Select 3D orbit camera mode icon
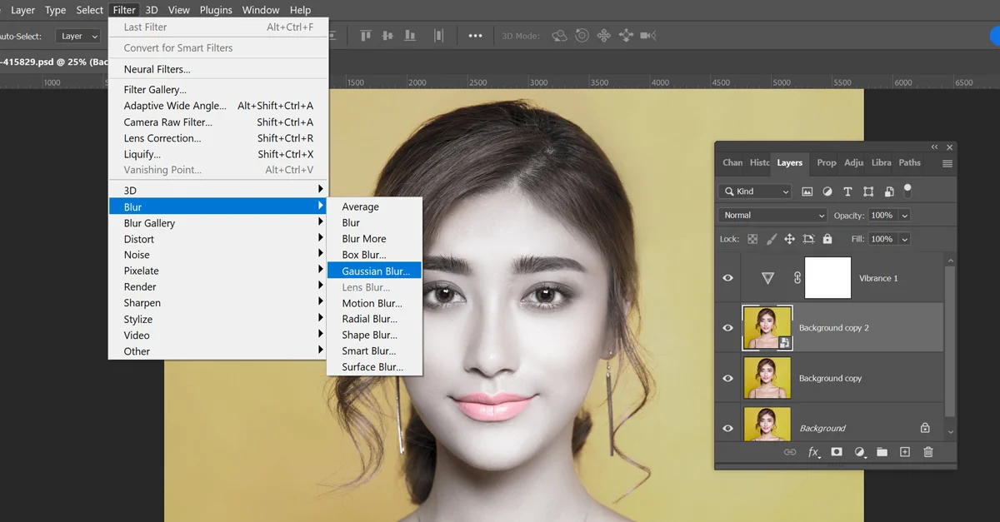Viewport: 1000px width, 522px height. 560,36
